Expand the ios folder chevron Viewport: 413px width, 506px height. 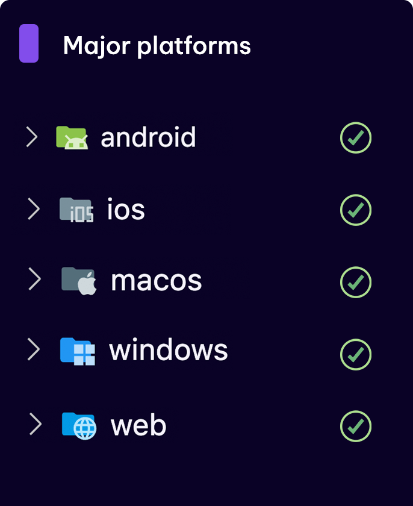point(34,209)
